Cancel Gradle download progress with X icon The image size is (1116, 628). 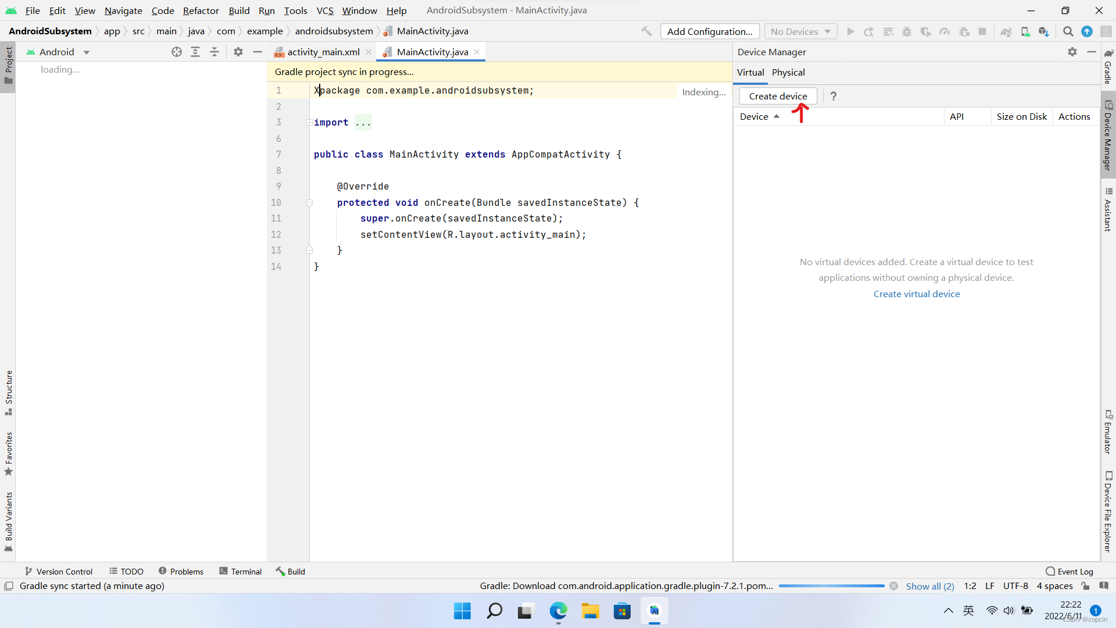pos(894,586)
